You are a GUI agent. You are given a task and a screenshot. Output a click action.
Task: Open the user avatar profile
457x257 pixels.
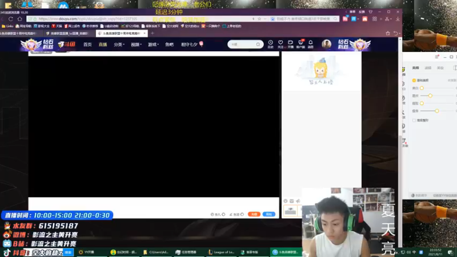tap(326, 44)
